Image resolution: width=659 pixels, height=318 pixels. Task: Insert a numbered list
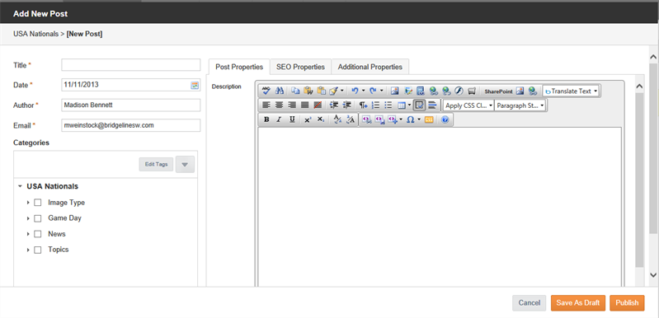tap(376, 105)
